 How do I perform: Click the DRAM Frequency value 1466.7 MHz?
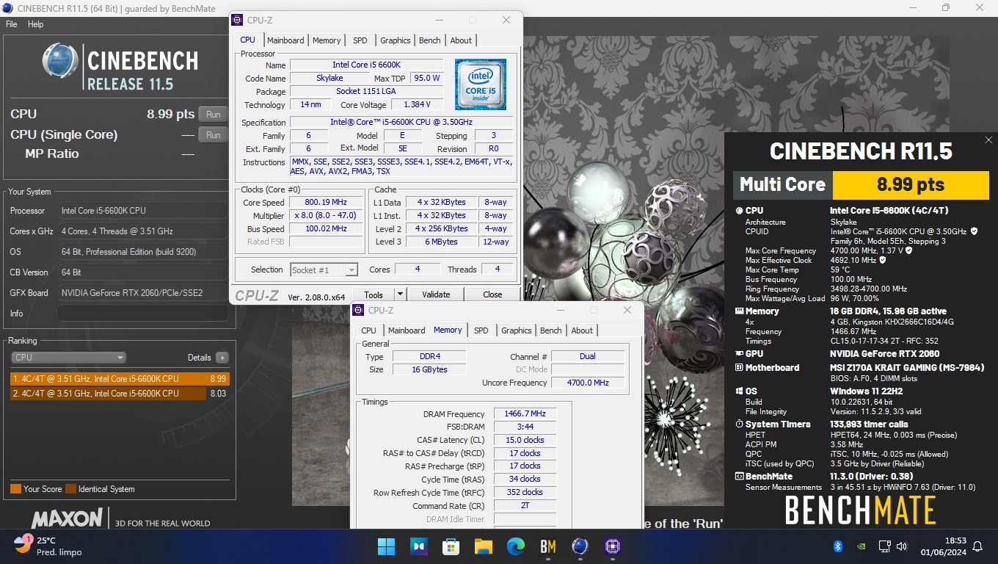coord(525,414)
